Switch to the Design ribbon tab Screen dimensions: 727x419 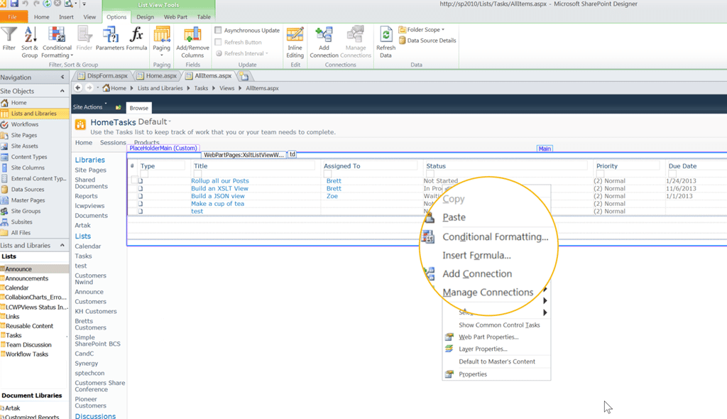click(x=145, y=17)
